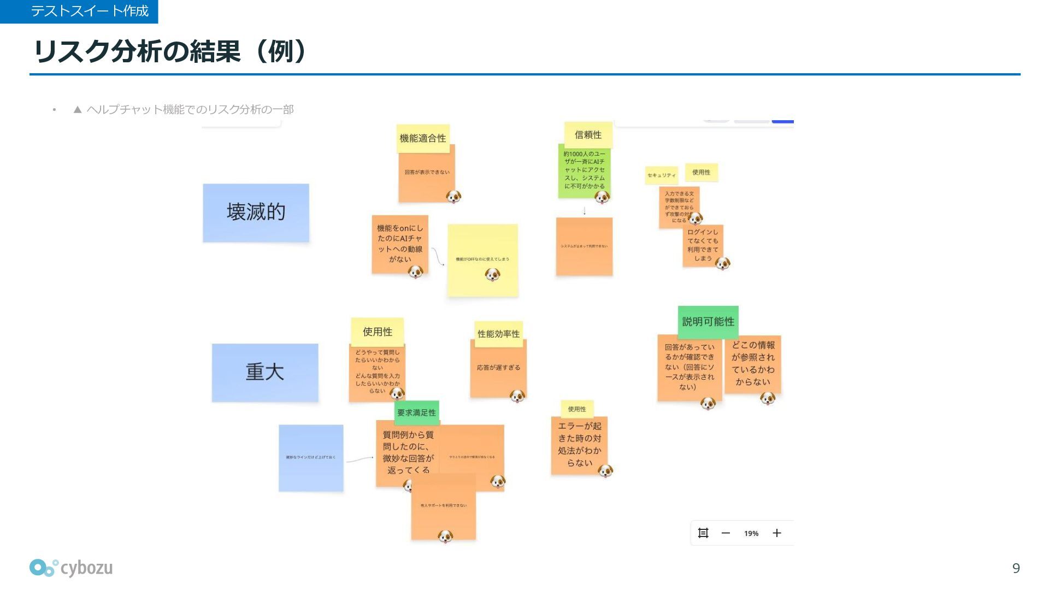The width and height of the screenshot is (1049, 590).
Task: Zoom out with the minus icon
Action: click(726, 533)
